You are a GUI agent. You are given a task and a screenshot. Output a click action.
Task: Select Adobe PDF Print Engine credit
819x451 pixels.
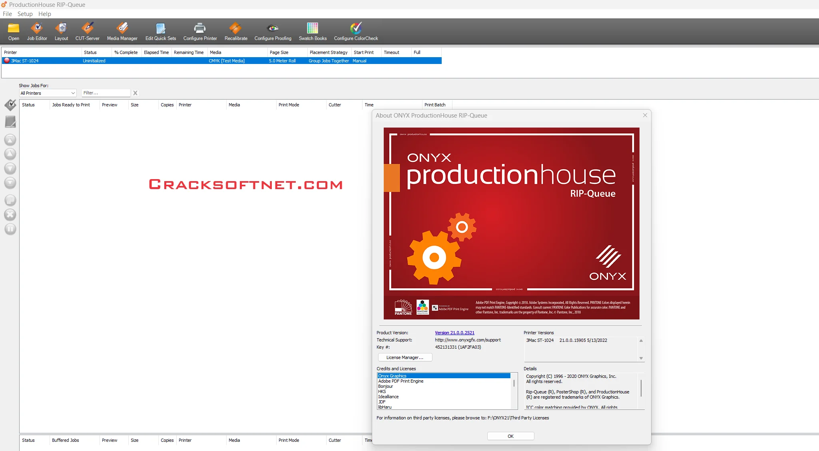(401, 381)
